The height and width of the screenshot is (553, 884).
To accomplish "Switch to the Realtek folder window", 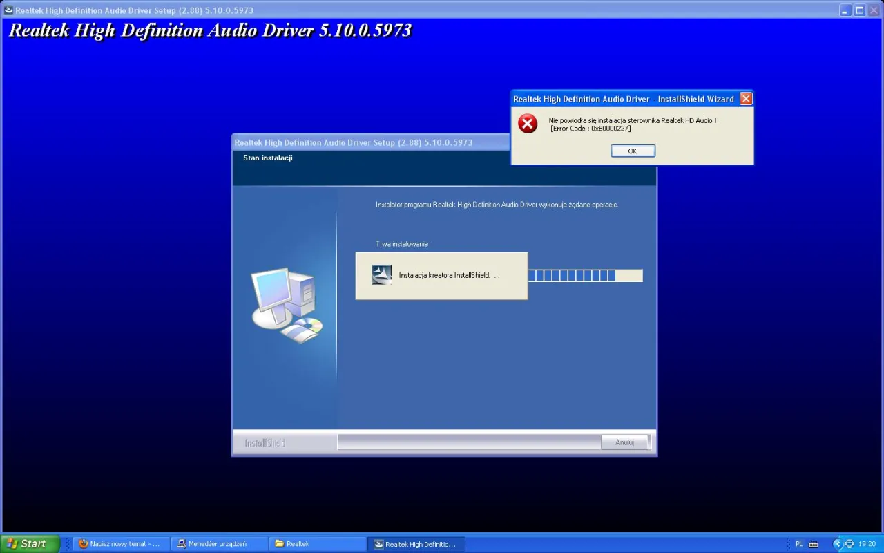I will coord(318,544).
